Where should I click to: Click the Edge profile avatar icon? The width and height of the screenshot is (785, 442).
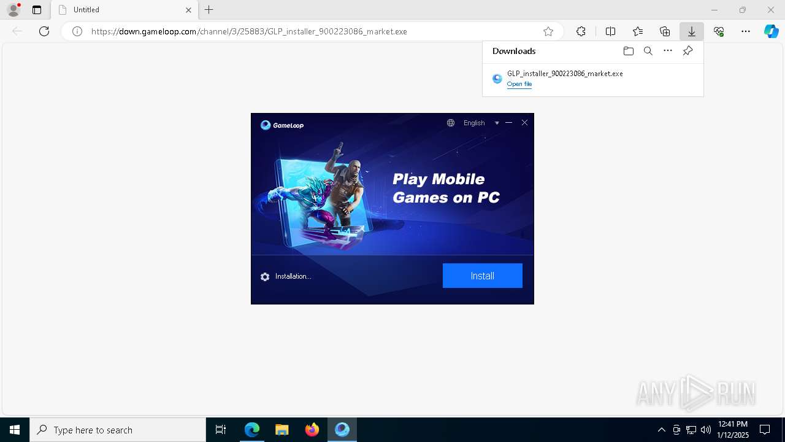[13, 10]
